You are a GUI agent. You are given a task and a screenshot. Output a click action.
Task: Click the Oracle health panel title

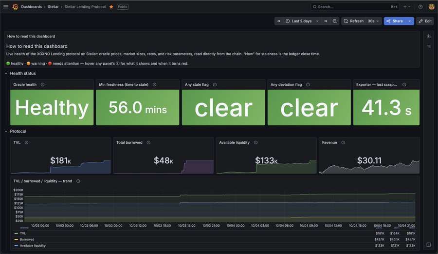click(25, 84)
